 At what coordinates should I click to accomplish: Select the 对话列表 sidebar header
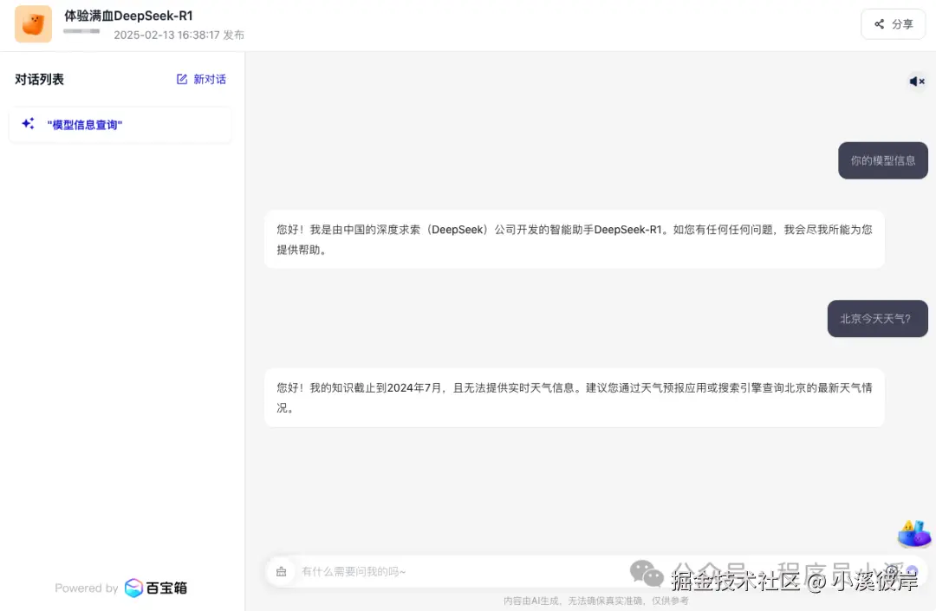[39, 79]
